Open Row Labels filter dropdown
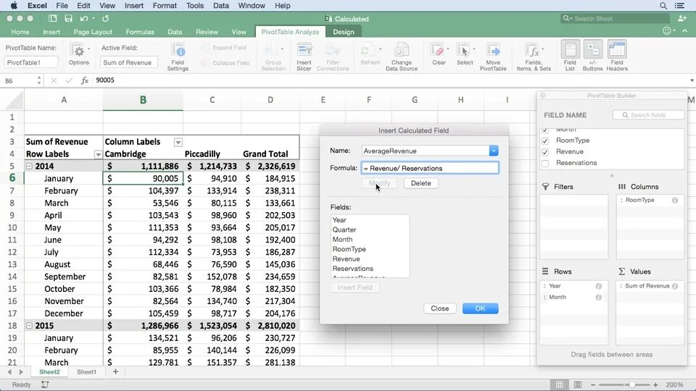 click(98, 154)
